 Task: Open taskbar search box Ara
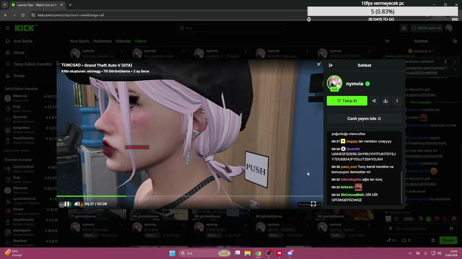click(x=205, y=253)
